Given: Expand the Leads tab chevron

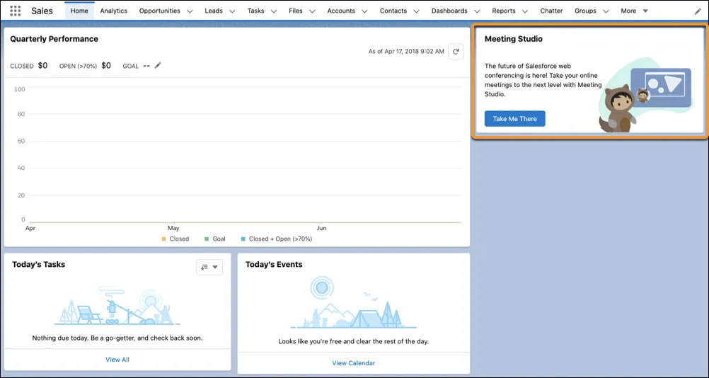Looking at the screenshot, I should click(x=232, y=11).
